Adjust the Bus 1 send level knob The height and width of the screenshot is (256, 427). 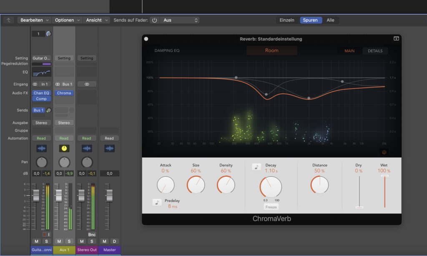tap(49, 110)
